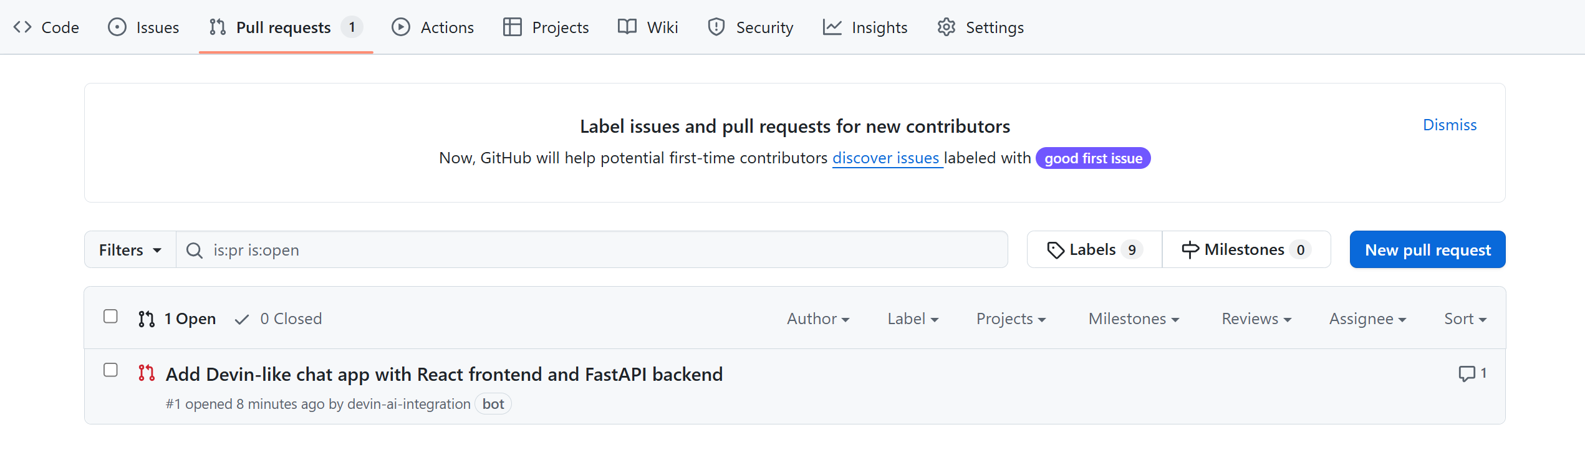Image resolution: width=1585 pixels, height=455 pixels.
Task: Open the Wiki tab
Action: tap(648, 27)
